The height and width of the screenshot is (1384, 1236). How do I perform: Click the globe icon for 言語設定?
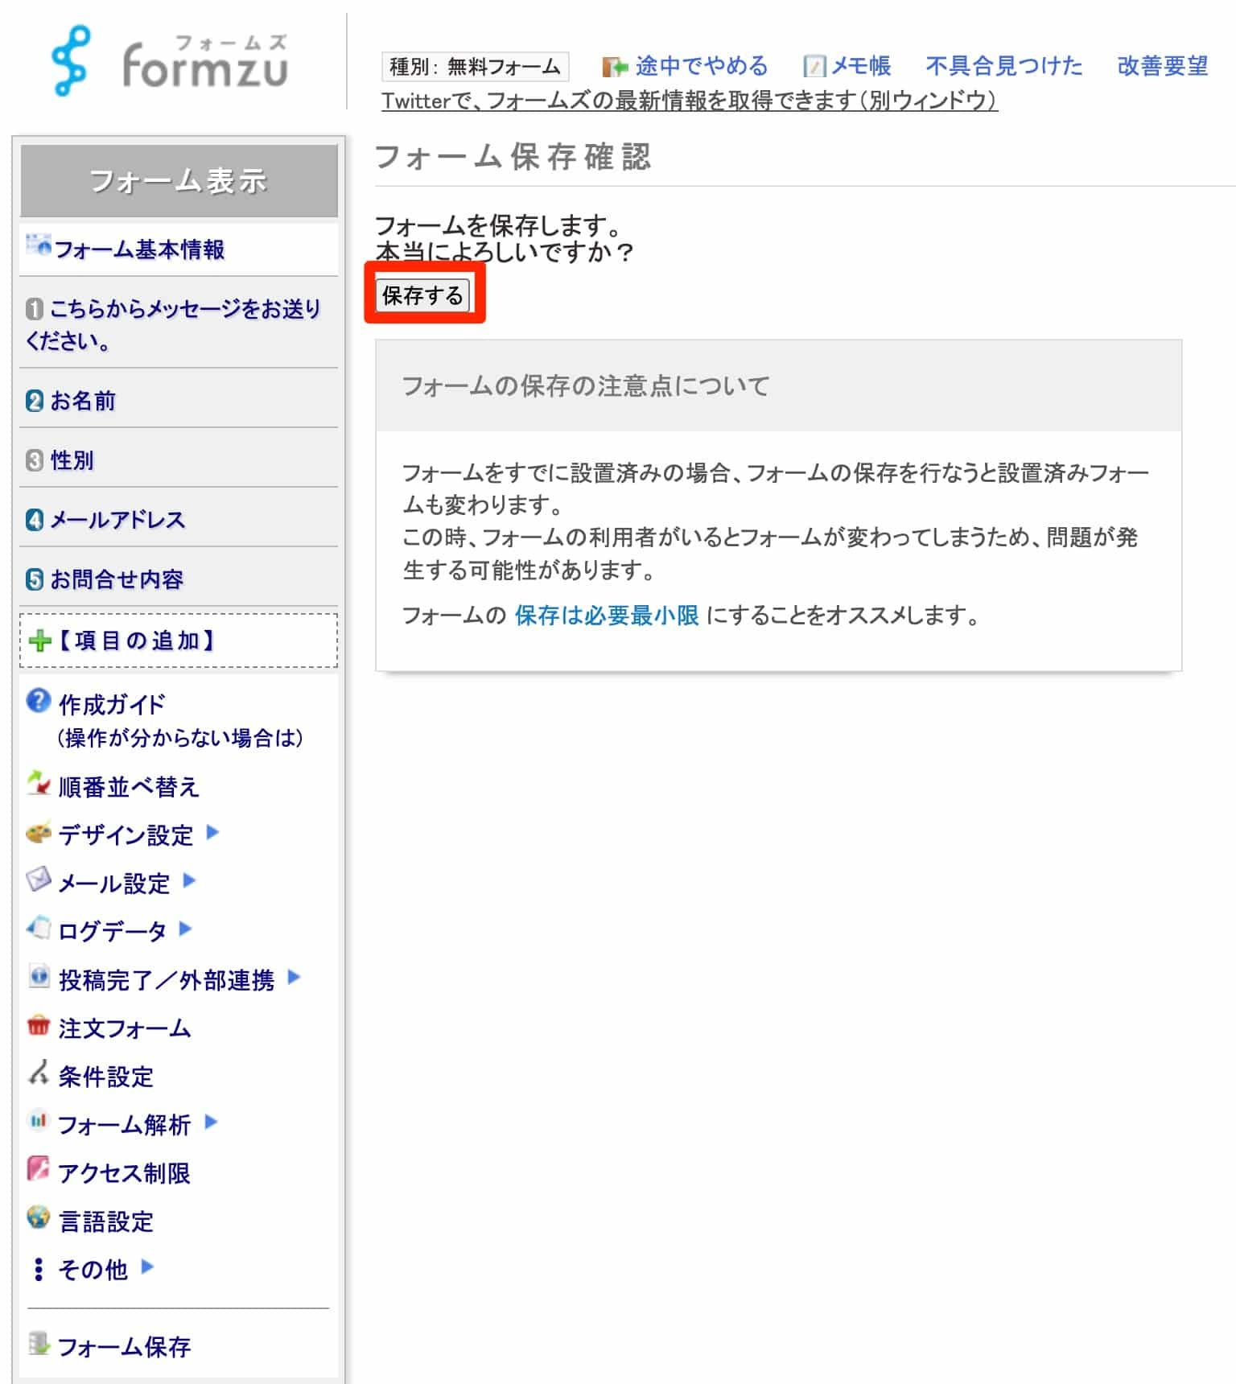pyautogui.click(x=38, y=1217)
